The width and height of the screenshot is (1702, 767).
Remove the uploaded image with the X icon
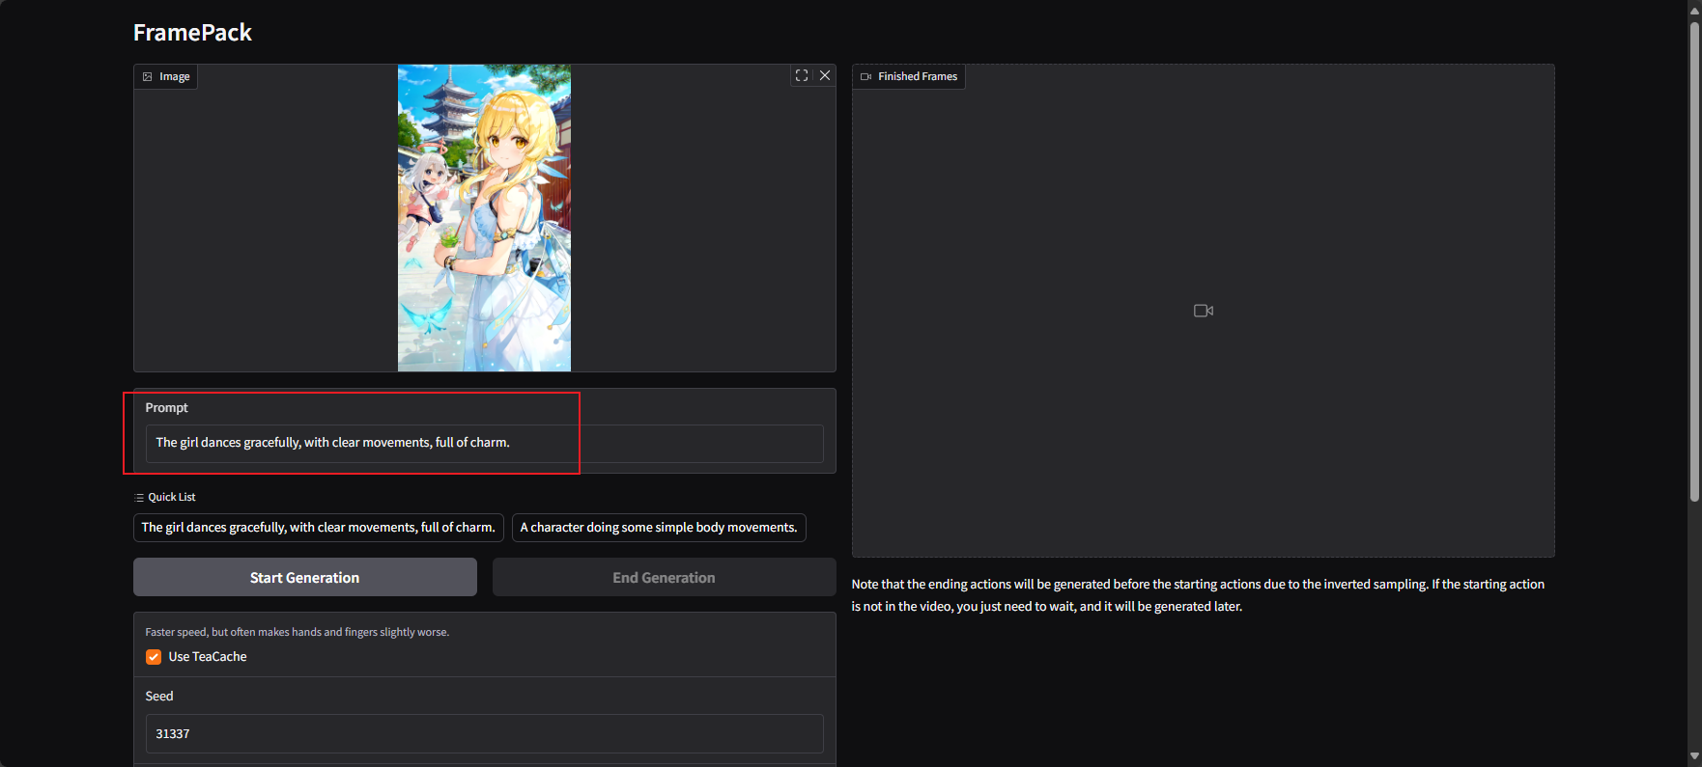click(825, 75)
